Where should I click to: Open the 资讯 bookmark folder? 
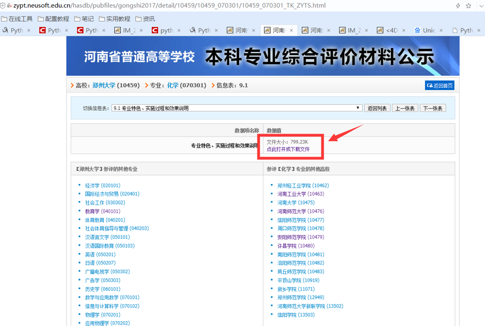(145, 19)
